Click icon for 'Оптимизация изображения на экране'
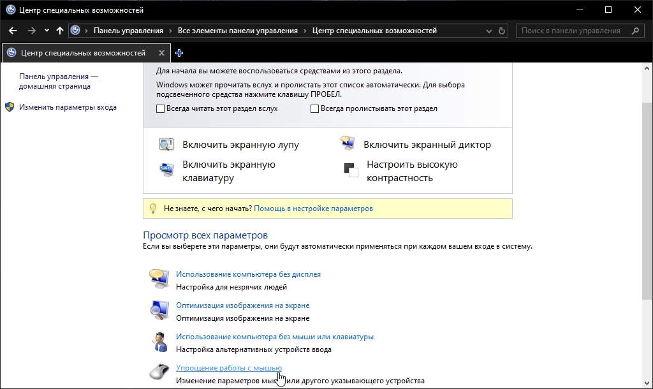This screenshot has width=653, height=389. point(159,311)
